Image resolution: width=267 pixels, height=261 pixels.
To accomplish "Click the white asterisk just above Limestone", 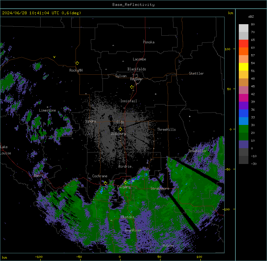I will (x=47, y=107).
